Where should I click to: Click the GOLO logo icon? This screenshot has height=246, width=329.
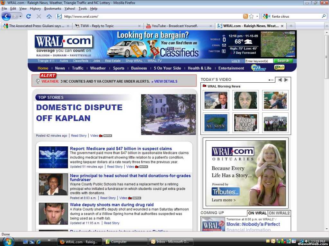point(279,67)
